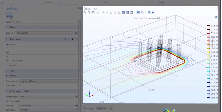The height and width of the screenshot is (112, 222).
Task: Toggle the scene light button
Action: tap(138, 12)
